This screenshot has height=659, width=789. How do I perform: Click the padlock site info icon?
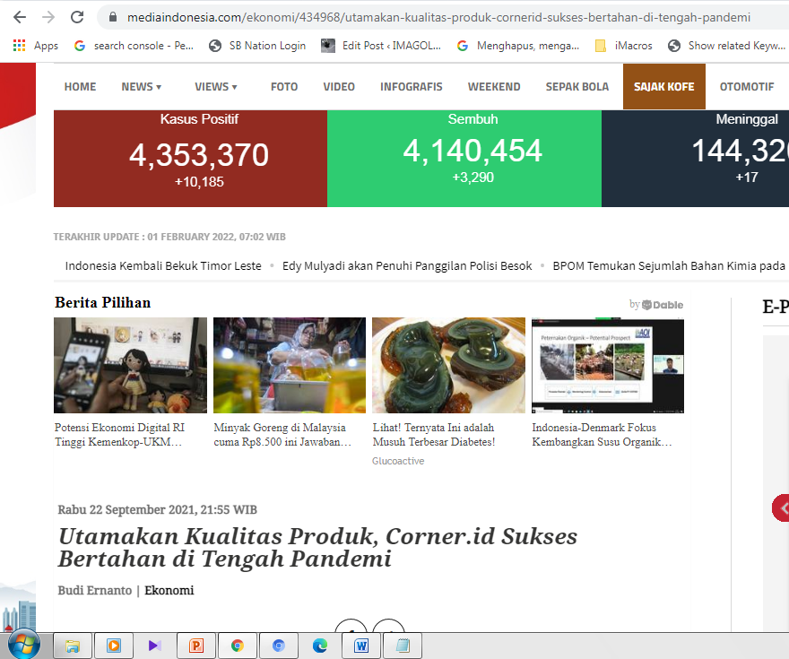pos(113,17)
